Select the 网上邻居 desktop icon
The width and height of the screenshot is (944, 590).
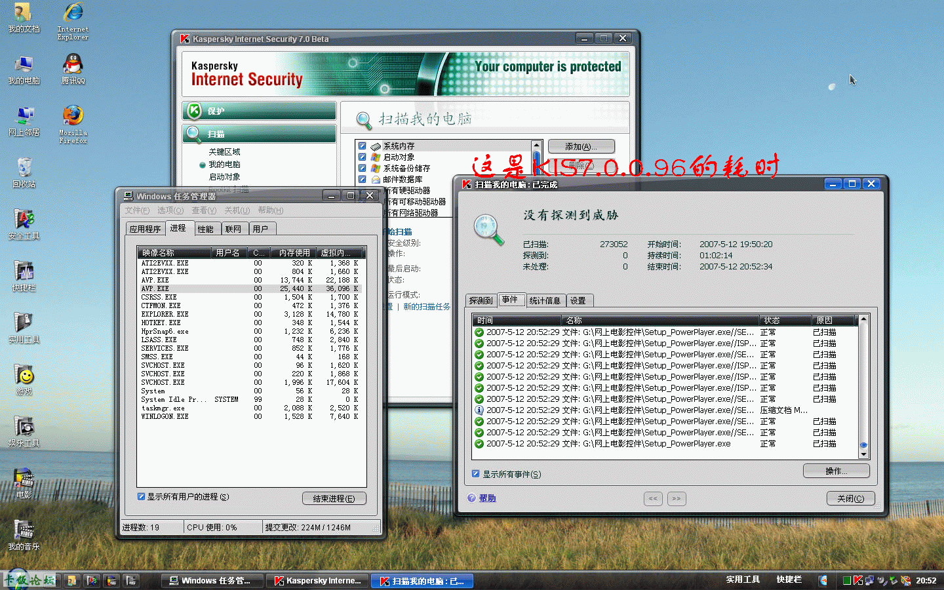(x=24, y=121)
